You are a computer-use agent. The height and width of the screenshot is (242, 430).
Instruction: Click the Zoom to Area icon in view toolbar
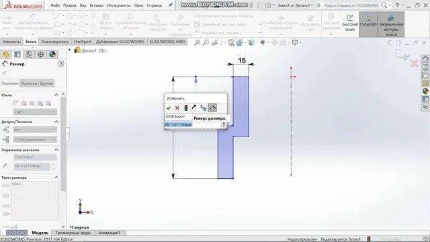click(206, 42)
